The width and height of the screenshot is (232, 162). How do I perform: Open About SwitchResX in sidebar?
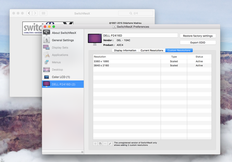[63, 33]
